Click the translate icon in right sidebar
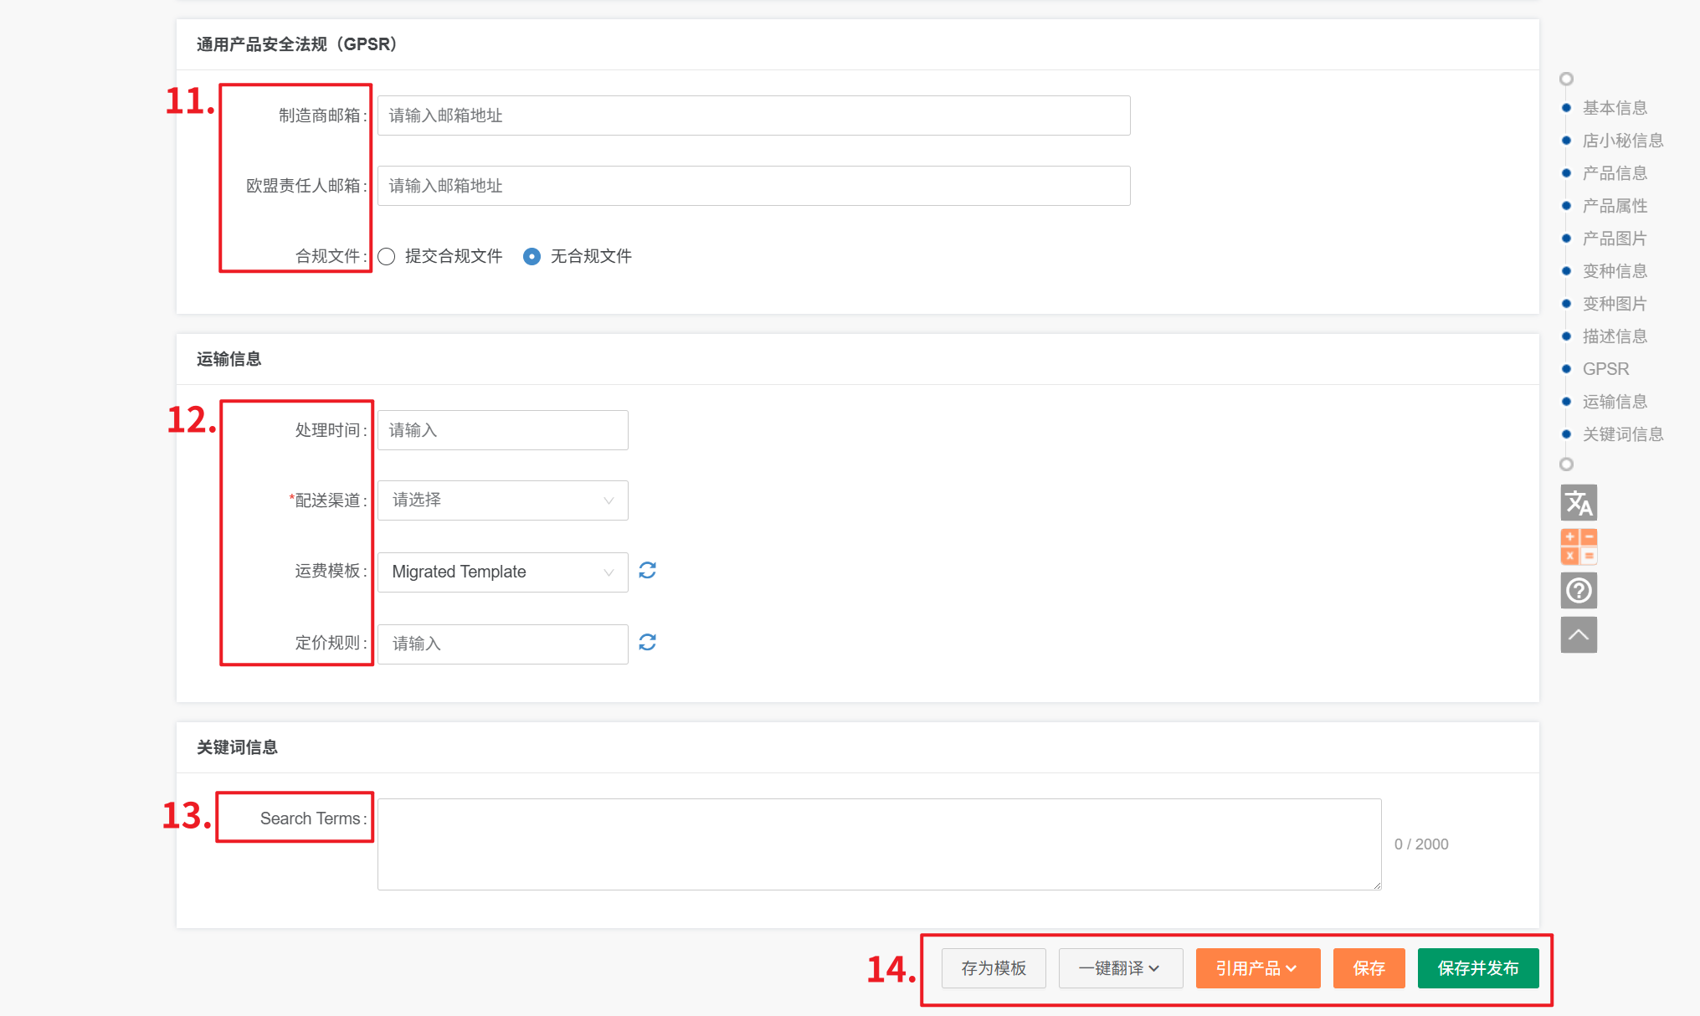The height and width of the screenshot is (1016, 1700). [1579, 503]
